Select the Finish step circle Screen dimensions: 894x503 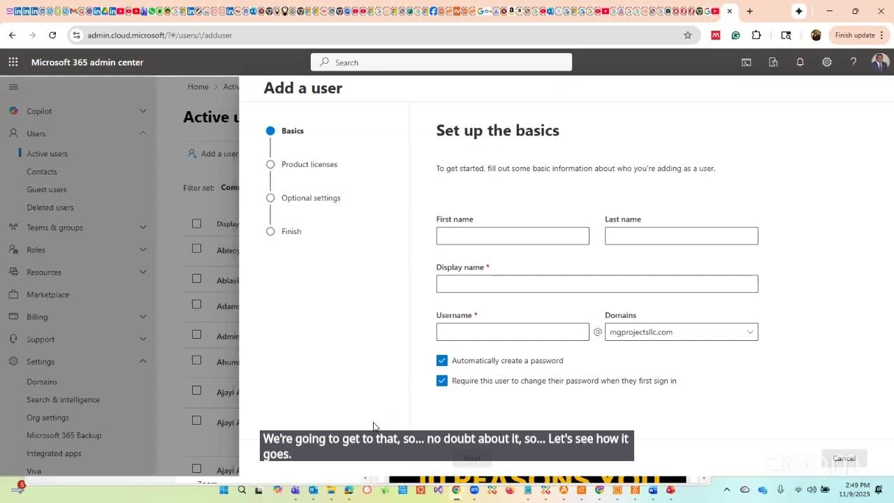270,231
